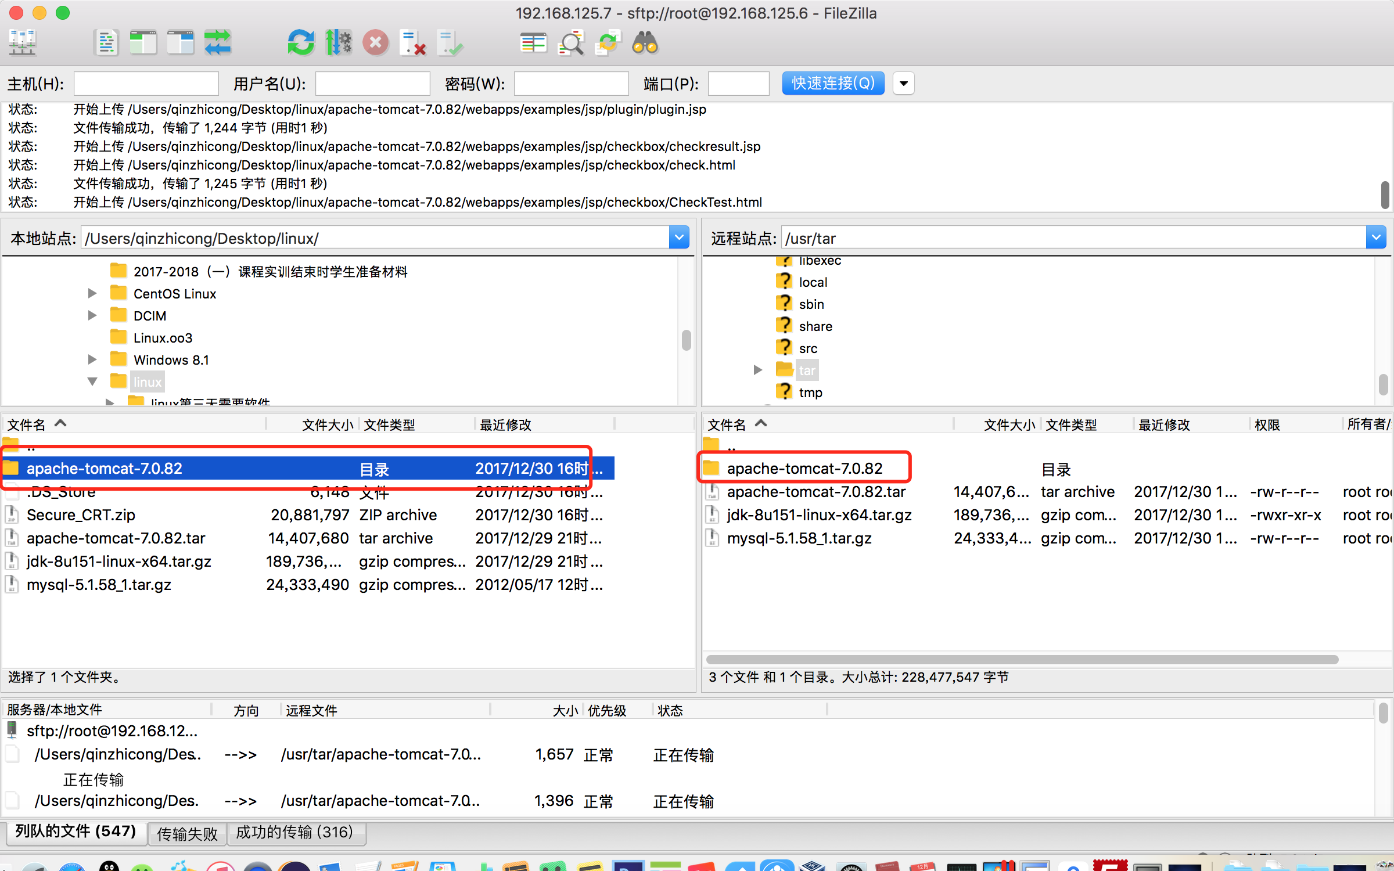Expand the CentOS Linux folder
The width and height of the screenshot is (1394, 871).
pos(92,293)
